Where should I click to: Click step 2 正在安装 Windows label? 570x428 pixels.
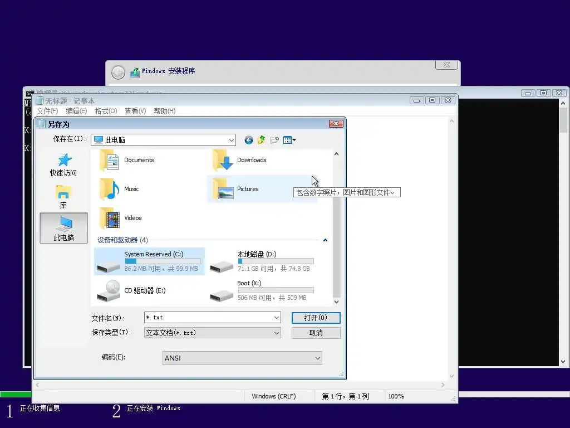[x=154, y=408]
